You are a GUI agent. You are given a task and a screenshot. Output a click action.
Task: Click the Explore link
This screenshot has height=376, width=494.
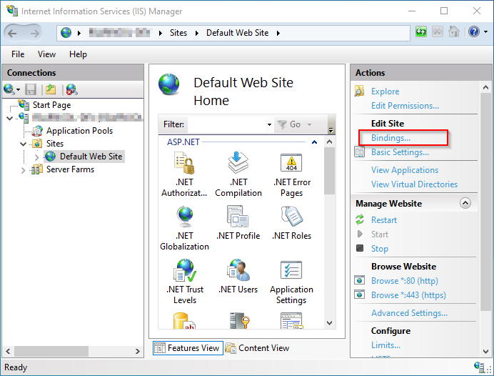point(385,91)
